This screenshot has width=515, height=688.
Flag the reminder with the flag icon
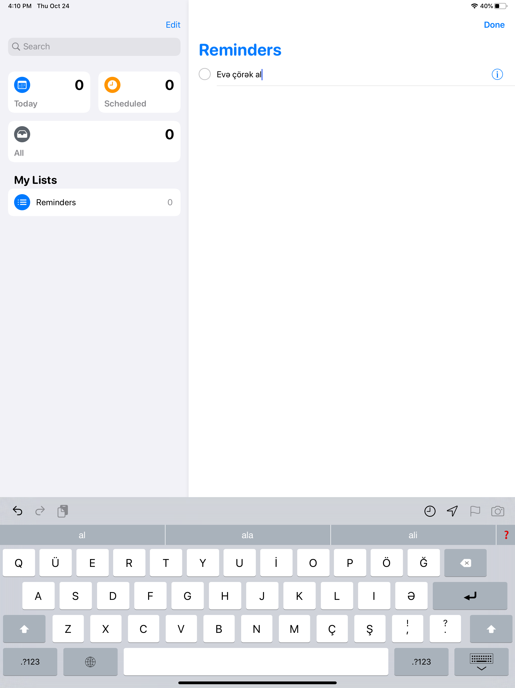pyautogui.click(x=475, y=511)
